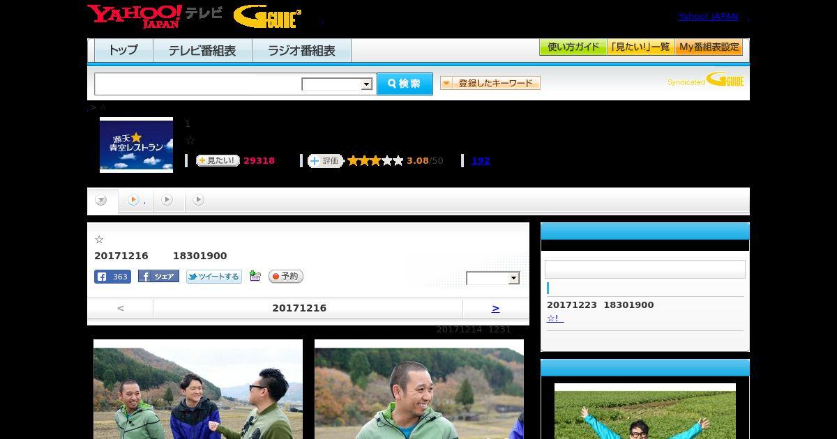Switch to the トップ tab
The width and height of the screenshot is (837, 439).
coord(123,50)
